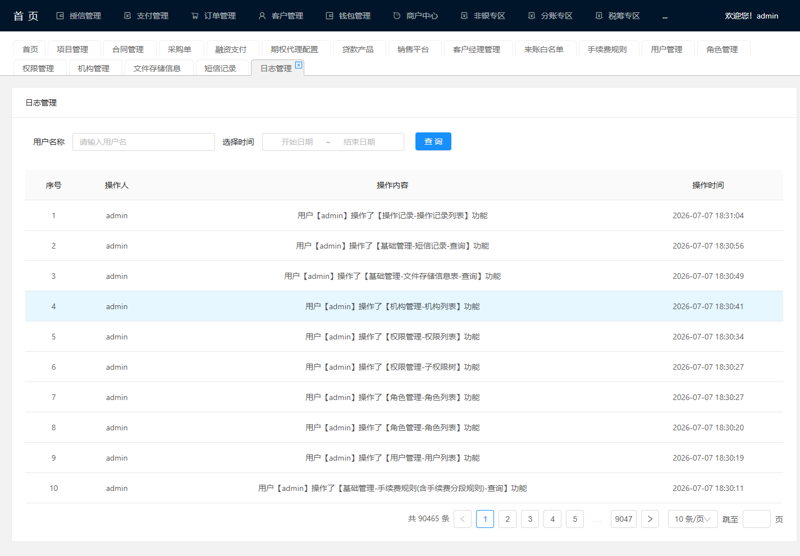The width and height of the screenshot is (800, 556).
Task: Select log row with 权限管理-权限列表
Action: tap(404, 337)
